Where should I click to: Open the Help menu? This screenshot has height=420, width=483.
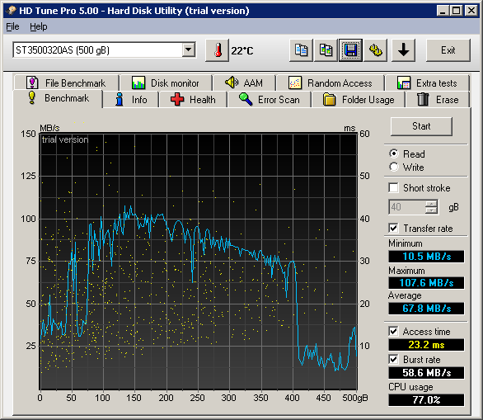(x=39, y=27)
